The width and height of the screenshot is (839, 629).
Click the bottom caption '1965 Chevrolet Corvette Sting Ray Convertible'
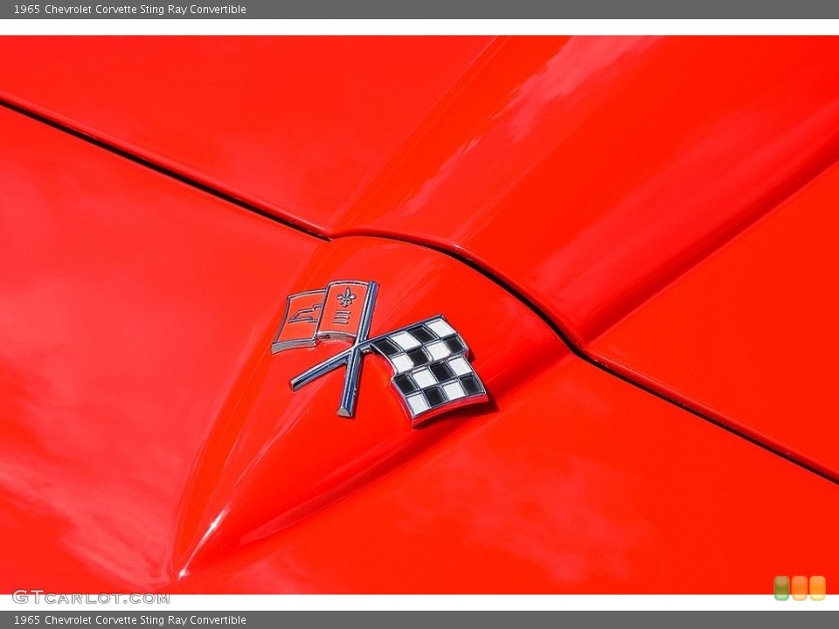pyautogui.click(x=130, y=620)
